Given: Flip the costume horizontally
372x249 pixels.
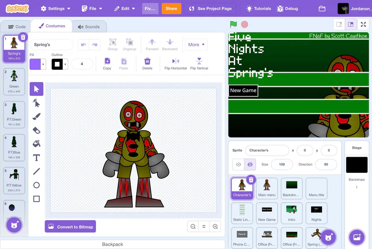Looking at the screenshot, I should coord(176,63).
